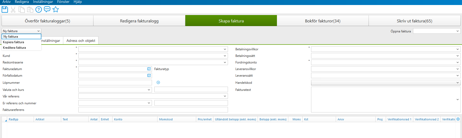Click the Copy documents icon
The width and height of the screenshot is (462, 138).
pyautogui.click(x=22, y=9)
